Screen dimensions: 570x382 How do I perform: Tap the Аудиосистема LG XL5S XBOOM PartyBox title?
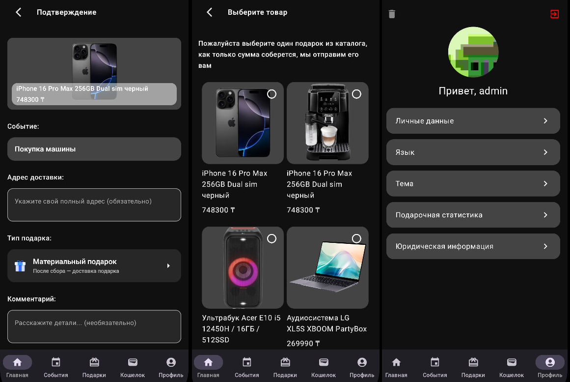pos(327,323)
